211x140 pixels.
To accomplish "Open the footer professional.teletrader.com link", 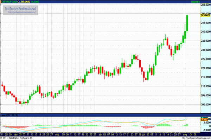I will pyautogui.click(x=195, y=138).
